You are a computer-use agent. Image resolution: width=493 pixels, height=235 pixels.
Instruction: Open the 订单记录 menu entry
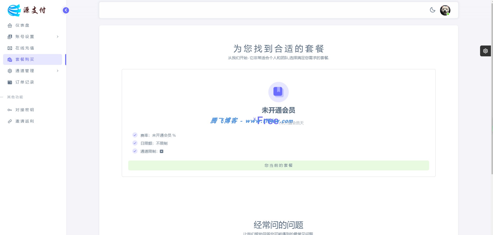(x=25, y=82)
